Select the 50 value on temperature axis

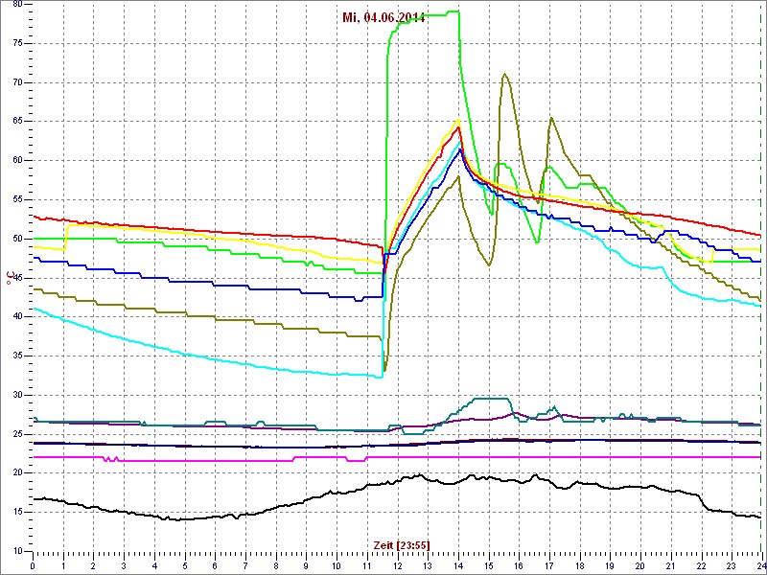16,239
